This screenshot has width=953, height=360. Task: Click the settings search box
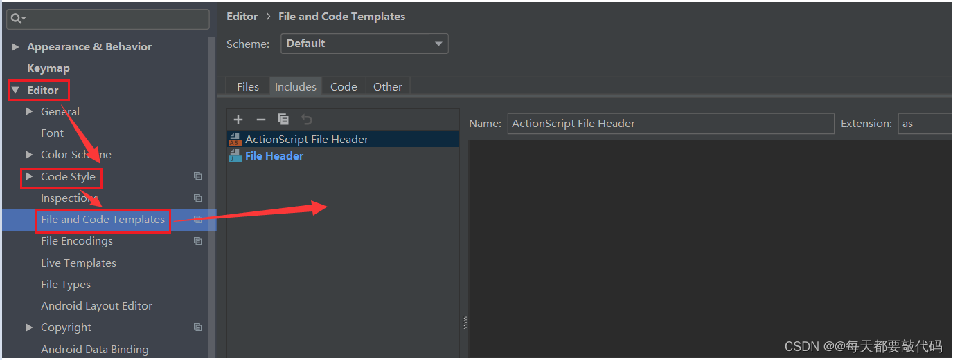[x=108, y=19]
